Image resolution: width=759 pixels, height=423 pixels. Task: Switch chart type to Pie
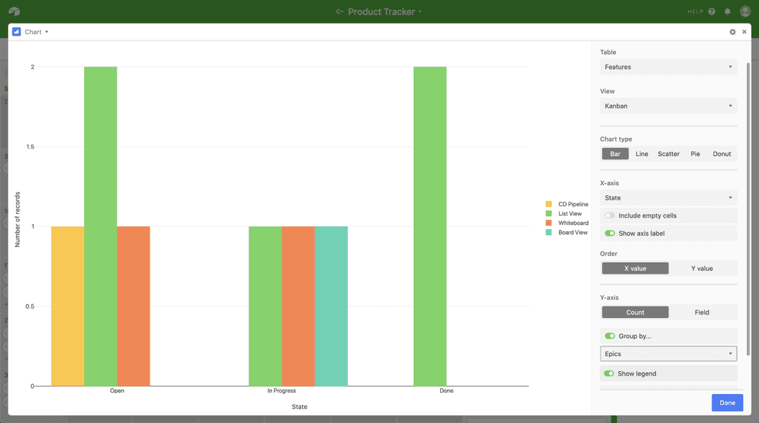[696, 154]
